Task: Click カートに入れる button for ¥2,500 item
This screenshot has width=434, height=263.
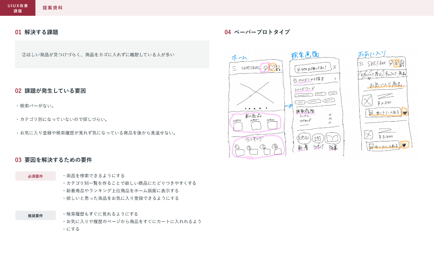Action: 383,113
